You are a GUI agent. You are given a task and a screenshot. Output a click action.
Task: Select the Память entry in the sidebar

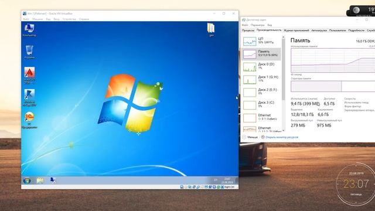click(x=261, y=54)
